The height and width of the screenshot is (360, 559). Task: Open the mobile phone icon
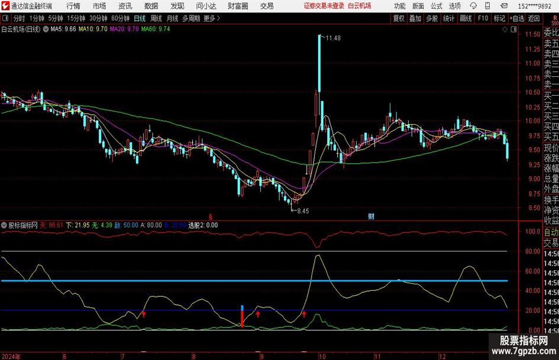pos(487,6)
